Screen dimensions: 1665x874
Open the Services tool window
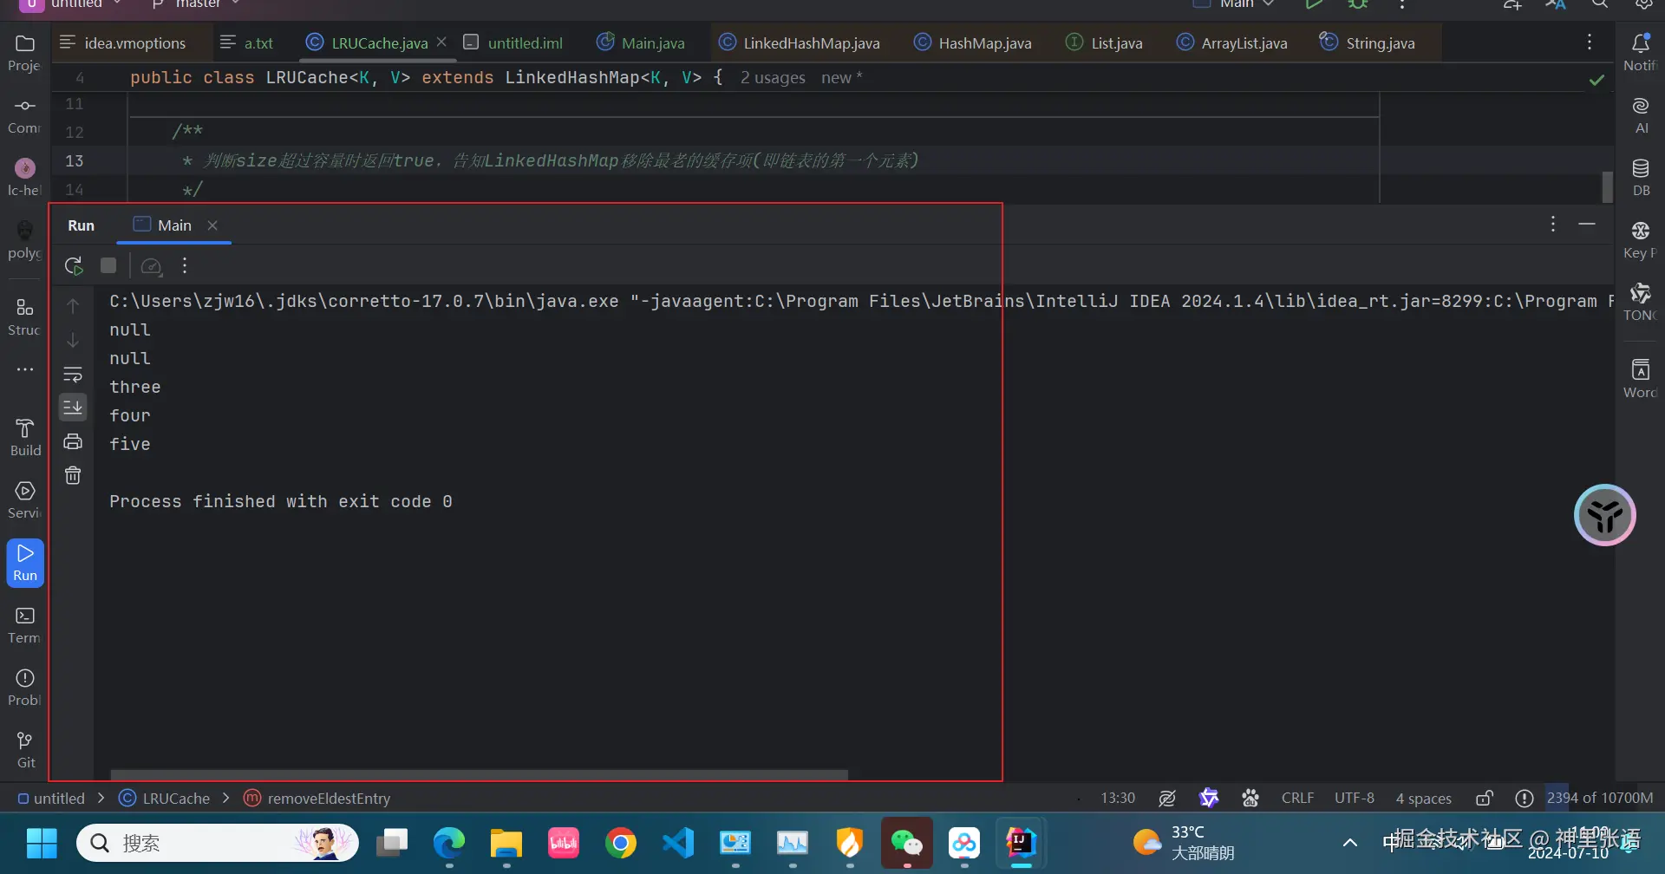click(x=25, y=499)
